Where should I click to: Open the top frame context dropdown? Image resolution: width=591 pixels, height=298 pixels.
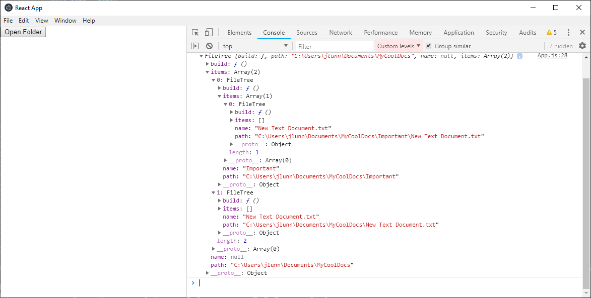tap(254, 46)
